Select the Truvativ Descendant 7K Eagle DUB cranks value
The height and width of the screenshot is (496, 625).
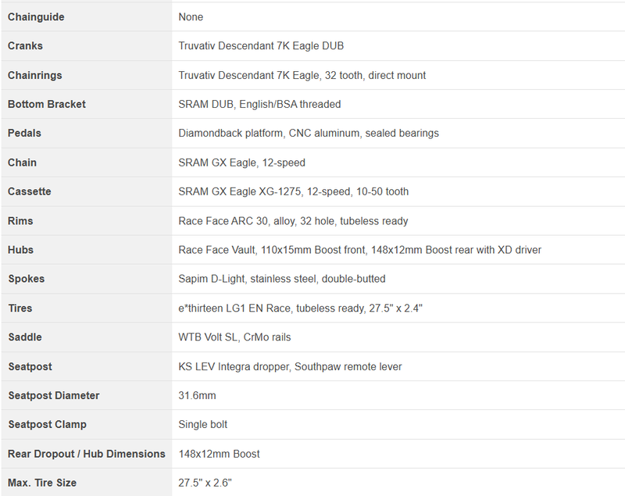(261, 45)
